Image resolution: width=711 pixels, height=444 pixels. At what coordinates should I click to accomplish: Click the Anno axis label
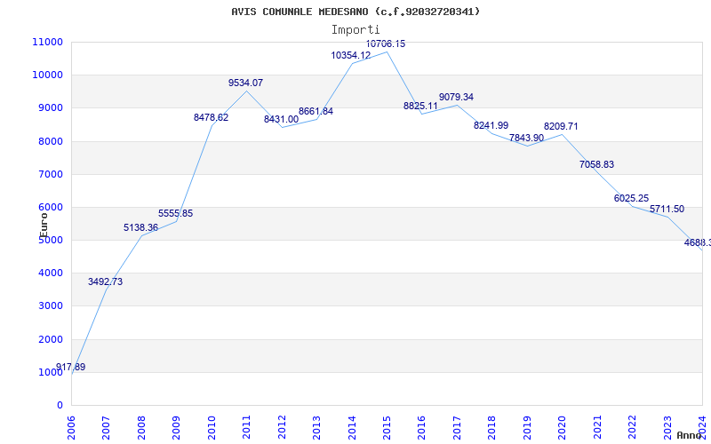[688, 435]
